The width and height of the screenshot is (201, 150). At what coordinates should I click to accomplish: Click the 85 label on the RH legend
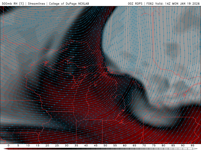[173, 145]
